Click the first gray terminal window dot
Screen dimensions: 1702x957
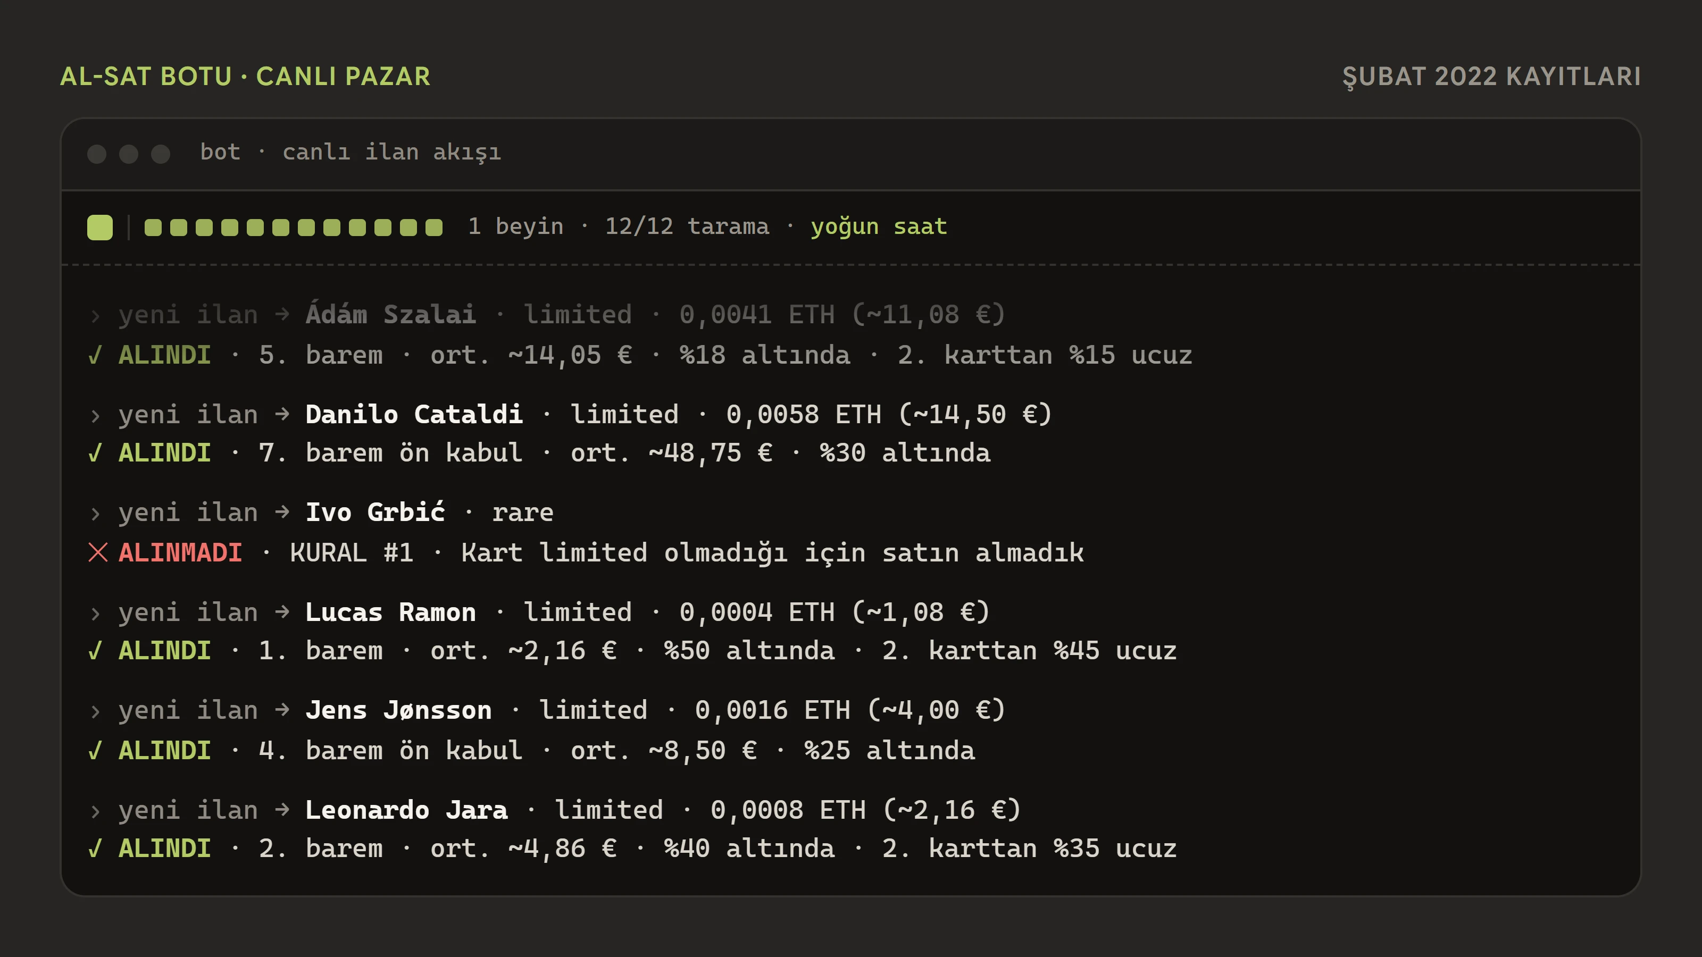(x=97, y=154)
